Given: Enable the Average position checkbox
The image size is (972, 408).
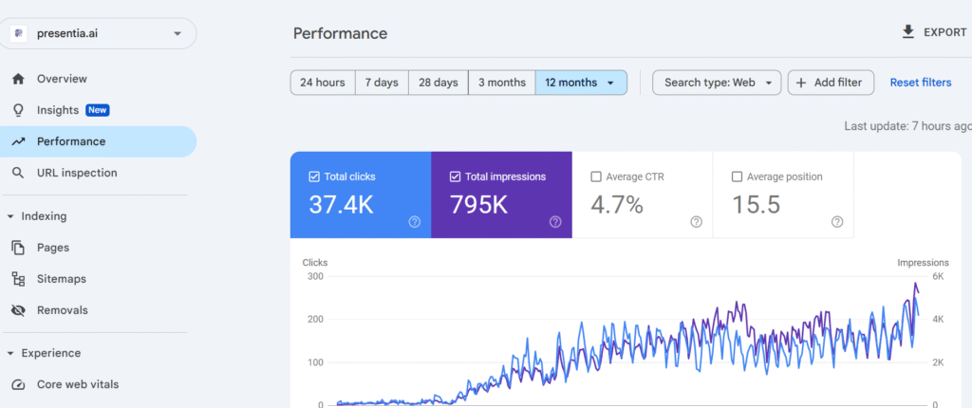Looking at the screenshot, I should [738, 176].
